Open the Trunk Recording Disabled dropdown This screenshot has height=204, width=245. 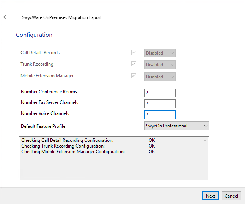[160, 65]
